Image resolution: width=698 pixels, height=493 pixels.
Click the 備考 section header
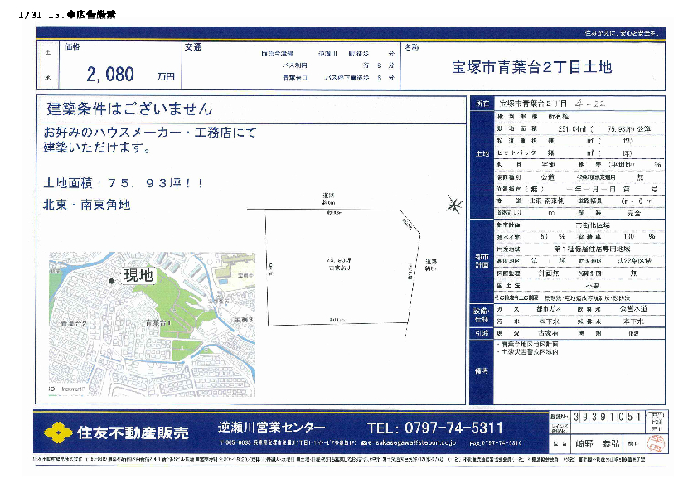pos(482,370)
